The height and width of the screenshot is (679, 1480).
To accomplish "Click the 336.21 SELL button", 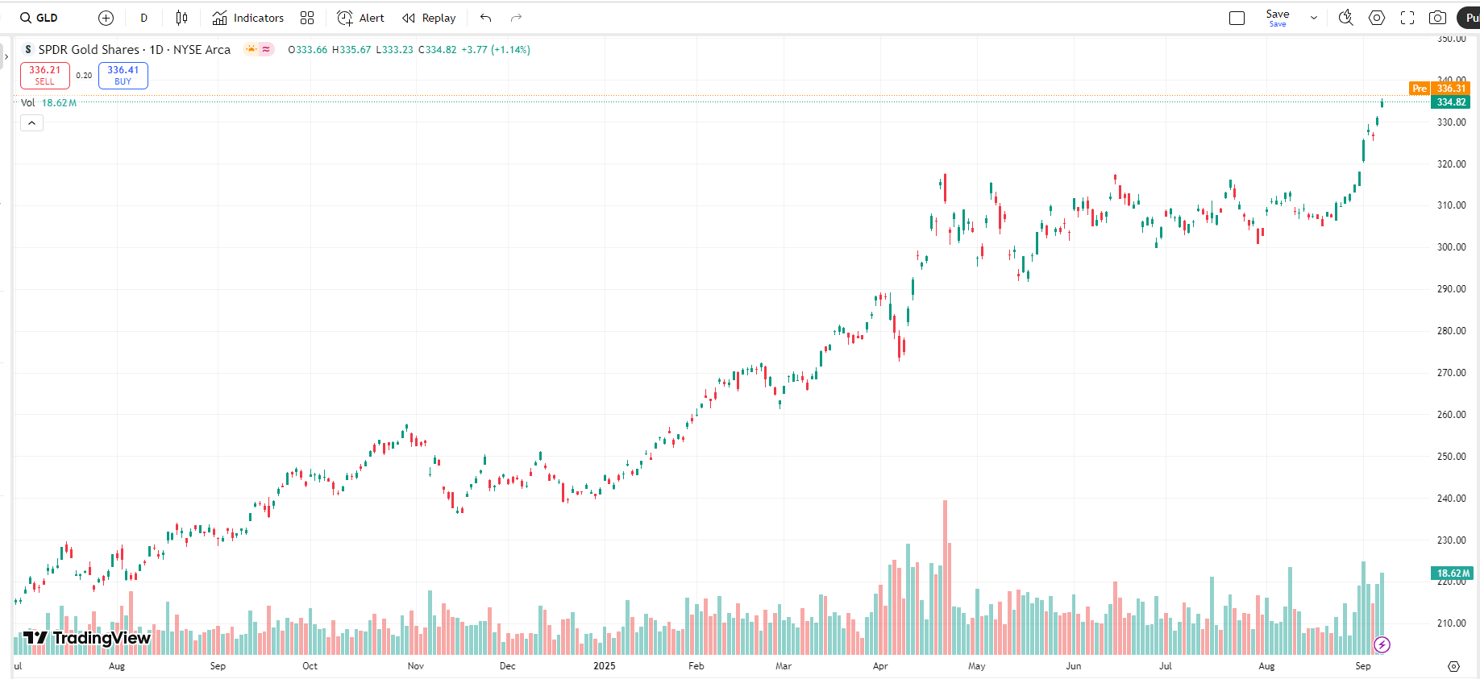I will [x=45, y=75].
